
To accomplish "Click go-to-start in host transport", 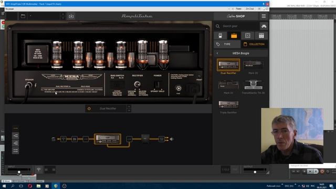I will 293,172.
